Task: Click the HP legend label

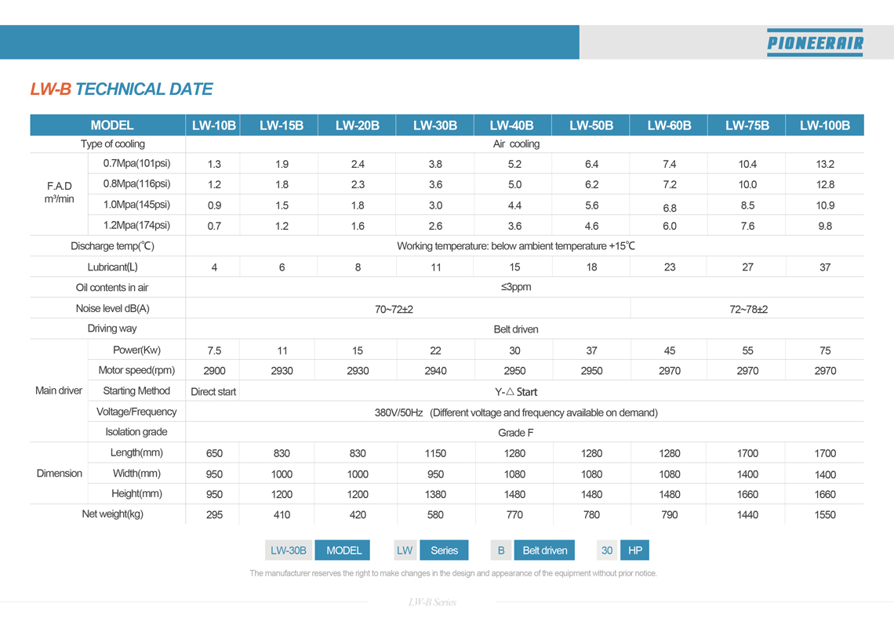Action: coord(634,550)
